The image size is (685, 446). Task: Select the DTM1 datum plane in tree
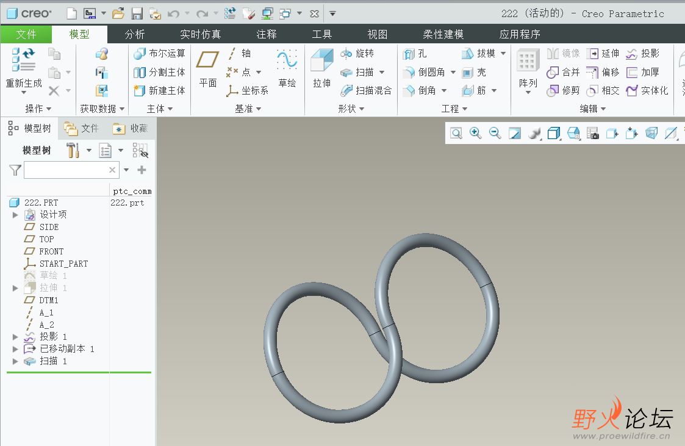pyautogui.click(x=48, y=300)
